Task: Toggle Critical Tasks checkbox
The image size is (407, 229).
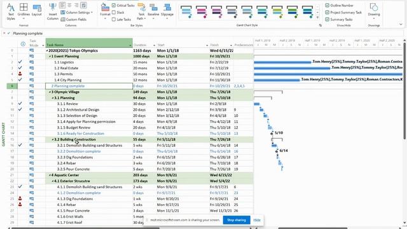Action: (x=114, y=5)
